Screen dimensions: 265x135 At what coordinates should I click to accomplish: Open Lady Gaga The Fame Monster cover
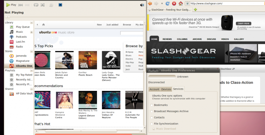point(111,60)
